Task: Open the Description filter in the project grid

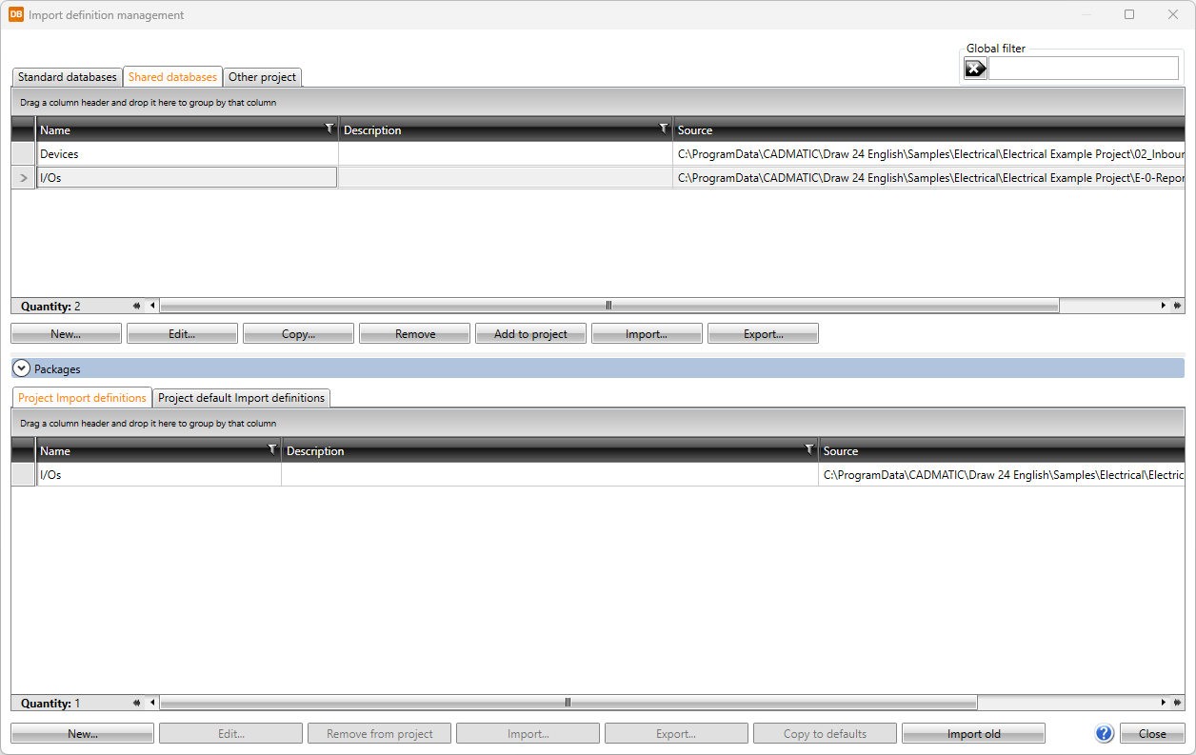Action: pyautogui.click(x=809, y=449)
